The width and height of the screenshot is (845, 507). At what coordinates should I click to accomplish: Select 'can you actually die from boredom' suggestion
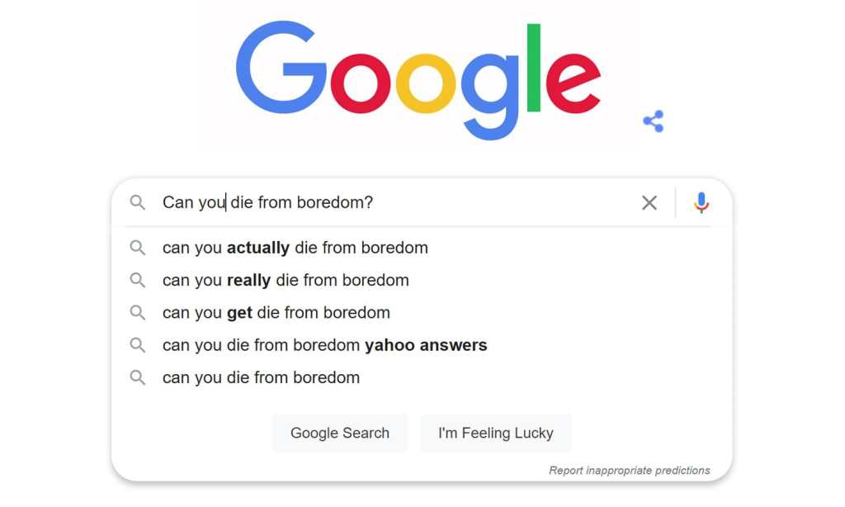pos(295,248)
